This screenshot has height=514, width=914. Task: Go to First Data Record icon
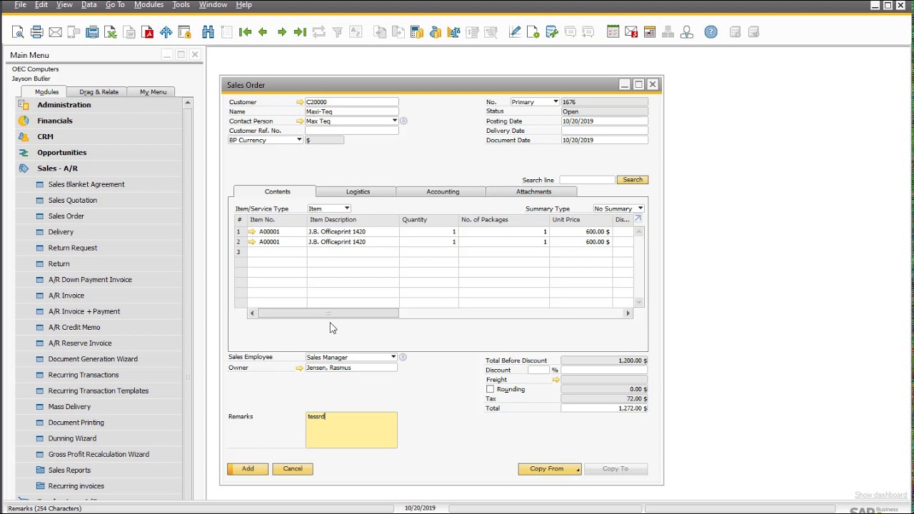(x=245, y=32)
